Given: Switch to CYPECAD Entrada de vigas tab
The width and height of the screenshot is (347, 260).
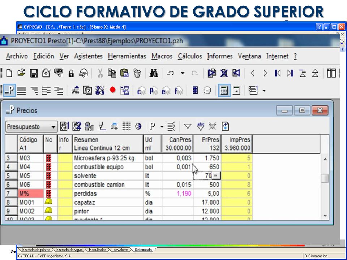Looking at the screenshot, I should tap(69, 250).
